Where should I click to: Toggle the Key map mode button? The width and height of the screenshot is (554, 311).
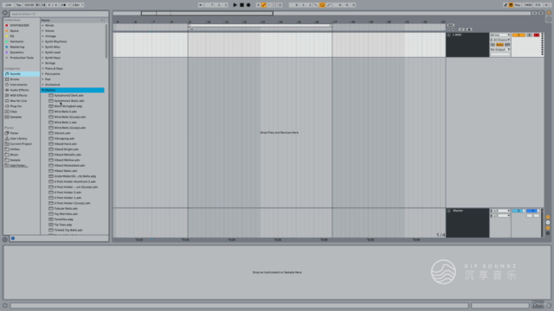[x=518, y=5]
